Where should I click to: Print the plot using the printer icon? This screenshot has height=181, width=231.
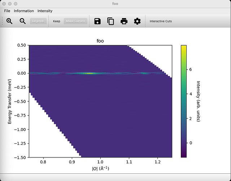pyautogui.click(x=124, y=21)
